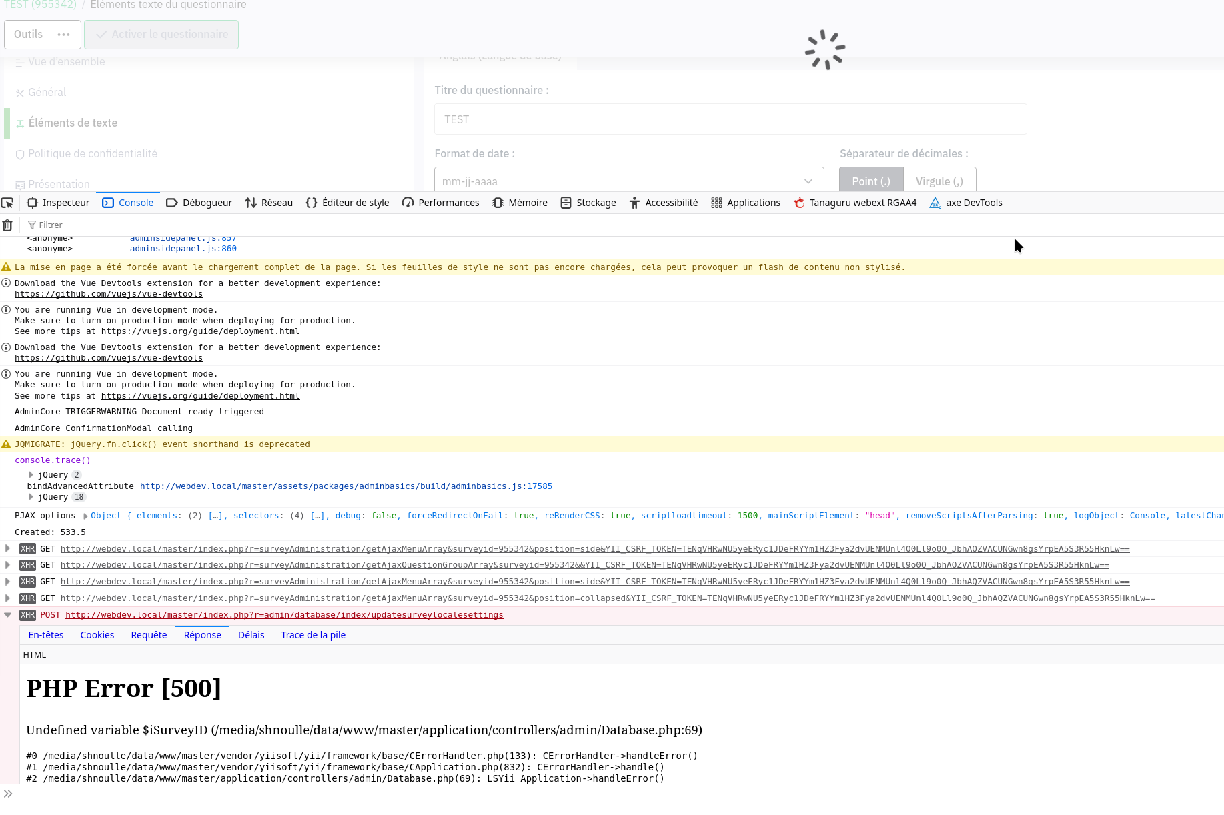Open the Accessibilité tab
This screenshot has width=1224, height=815.
664,203
